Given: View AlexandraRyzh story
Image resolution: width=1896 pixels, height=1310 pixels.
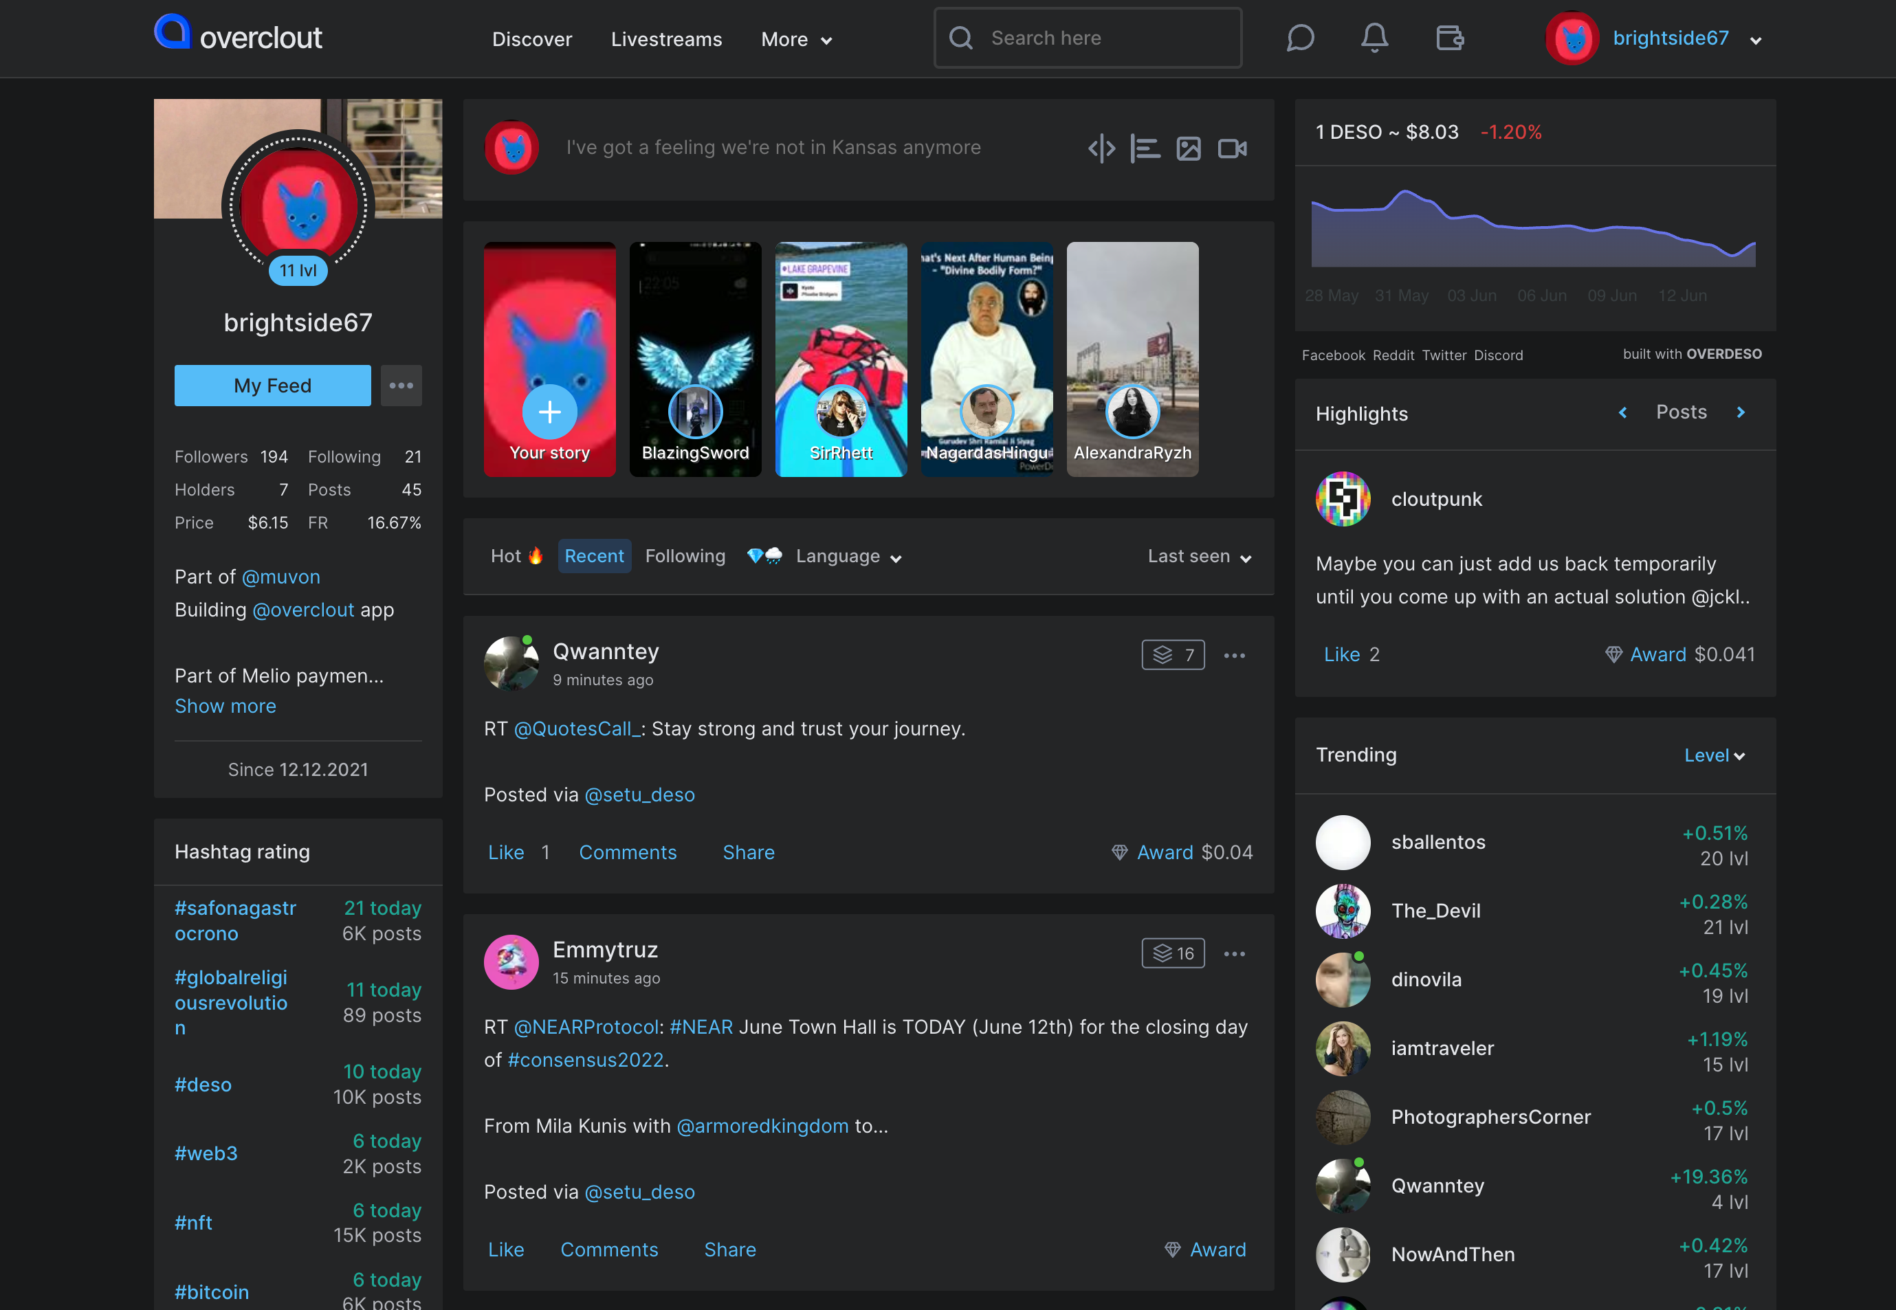Looking at the screenshot, I should (x=1132, y=359).
